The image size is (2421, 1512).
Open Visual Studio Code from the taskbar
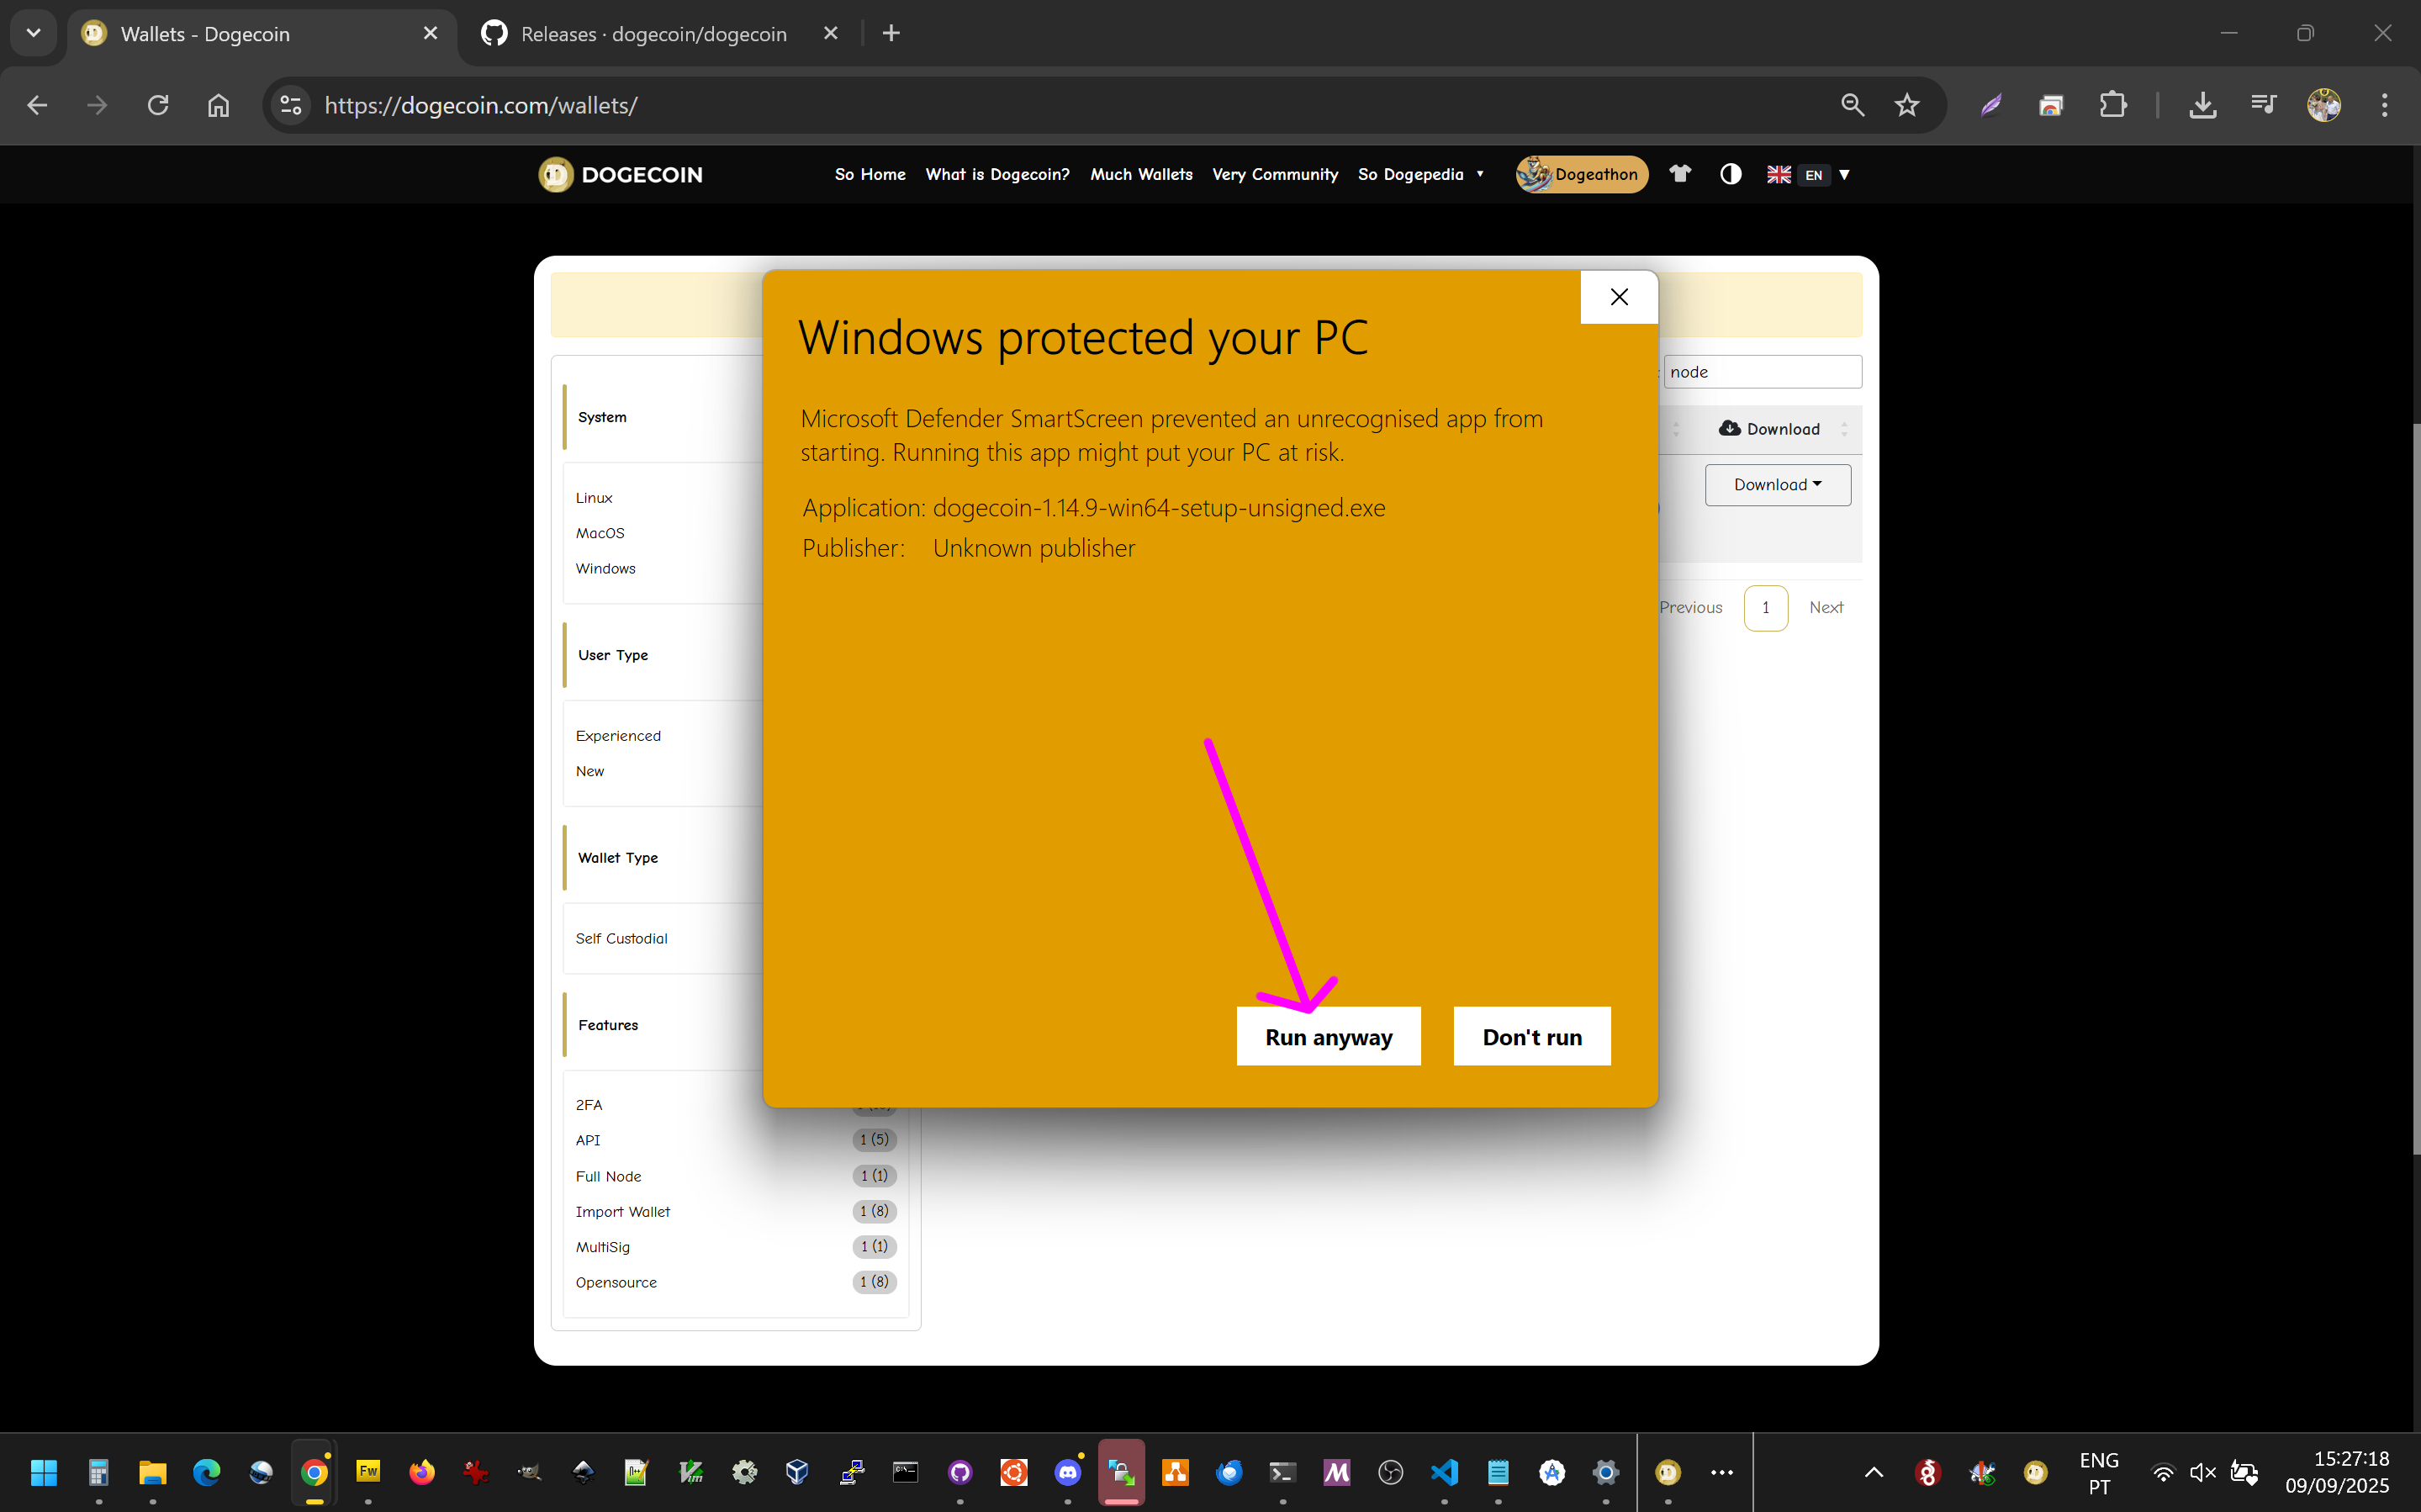(x=1444, y=1472)
